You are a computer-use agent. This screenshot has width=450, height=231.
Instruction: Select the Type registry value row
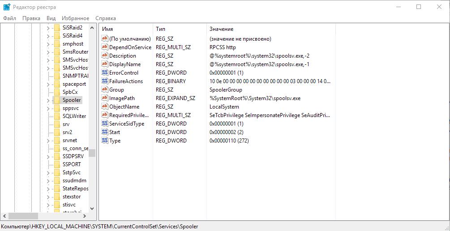pyautogui.click(x=115, y=141)
